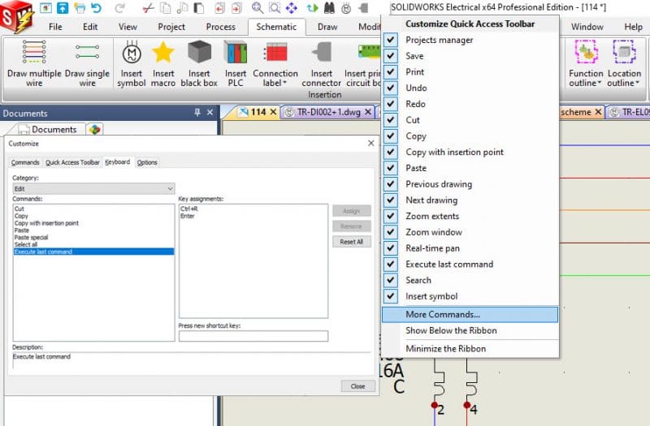The image size is (650, 426).
Task: Click the Insert symbol ribbon button
Action: tap(132, 63)
